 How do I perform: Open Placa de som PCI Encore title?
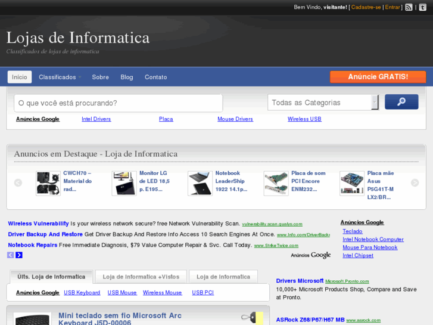pos(308,181)
